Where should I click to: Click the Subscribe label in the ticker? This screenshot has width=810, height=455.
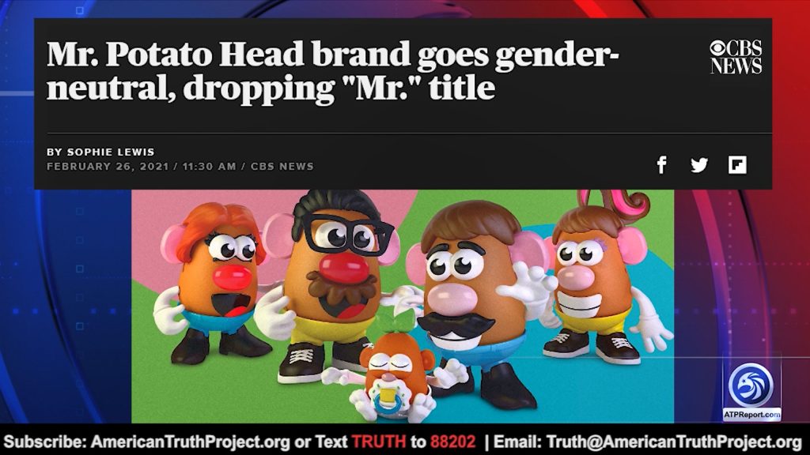[44, 442]
